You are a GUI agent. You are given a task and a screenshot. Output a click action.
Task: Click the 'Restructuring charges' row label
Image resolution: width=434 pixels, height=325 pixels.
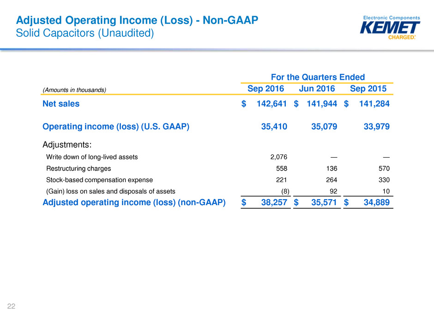(78, 168)
